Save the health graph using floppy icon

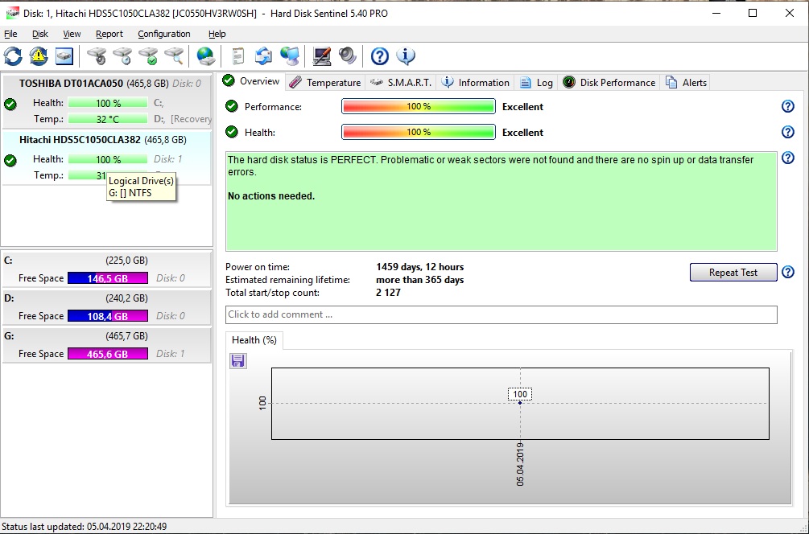tap(238, 361)
